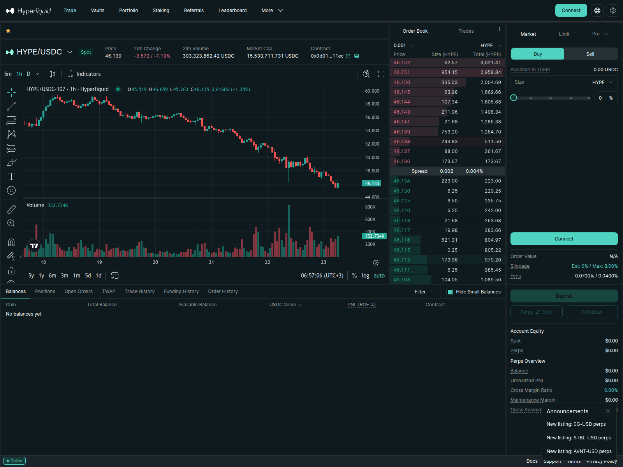Screen dimensions: 623x467
Task: Open the More navigation dropdown
Action: pyautogui.click(x=272, y=11)
